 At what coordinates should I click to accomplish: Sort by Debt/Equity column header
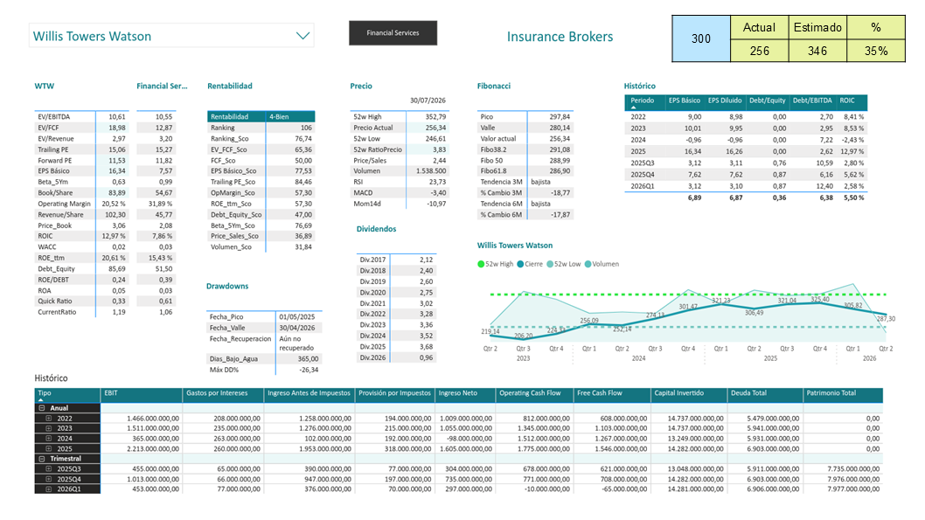coord(767,101)
